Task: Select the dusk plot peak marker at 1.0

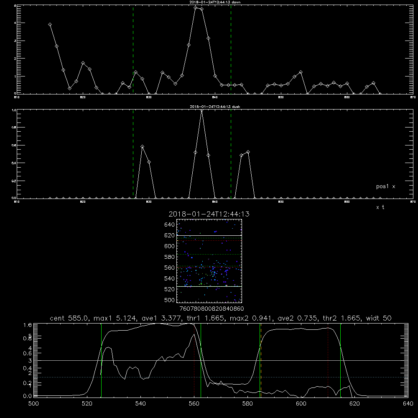Action: [x=202, y=110]
